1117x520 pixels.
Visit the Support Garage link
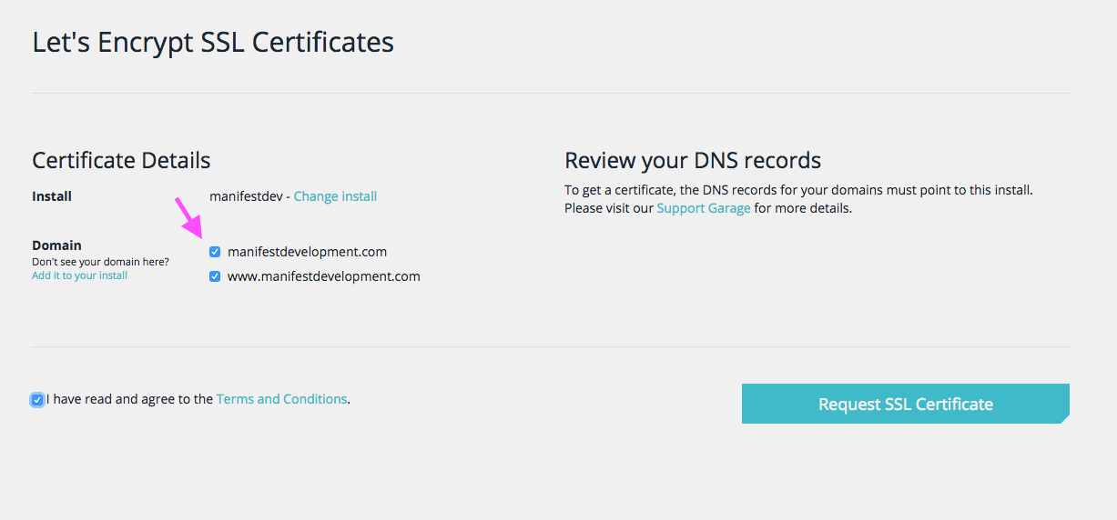tap(704, 208)
